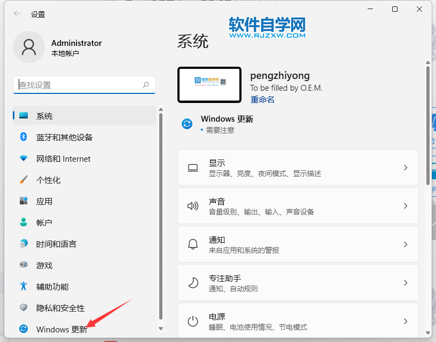This screenshot has height=342, width=436.
Task: Click the 查找设置 search field
Action: point(84,85)
